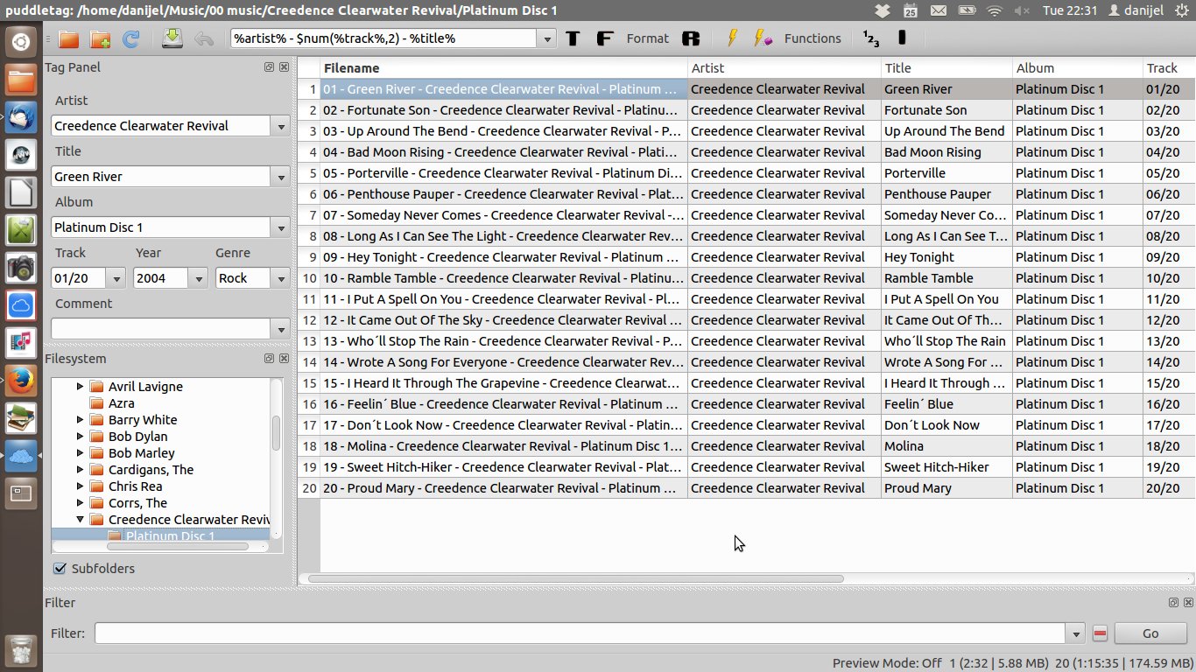1196x672 pixels.
Task: Open the Title field dropdown in Tag Panel
Action: (x=281, y=177)
